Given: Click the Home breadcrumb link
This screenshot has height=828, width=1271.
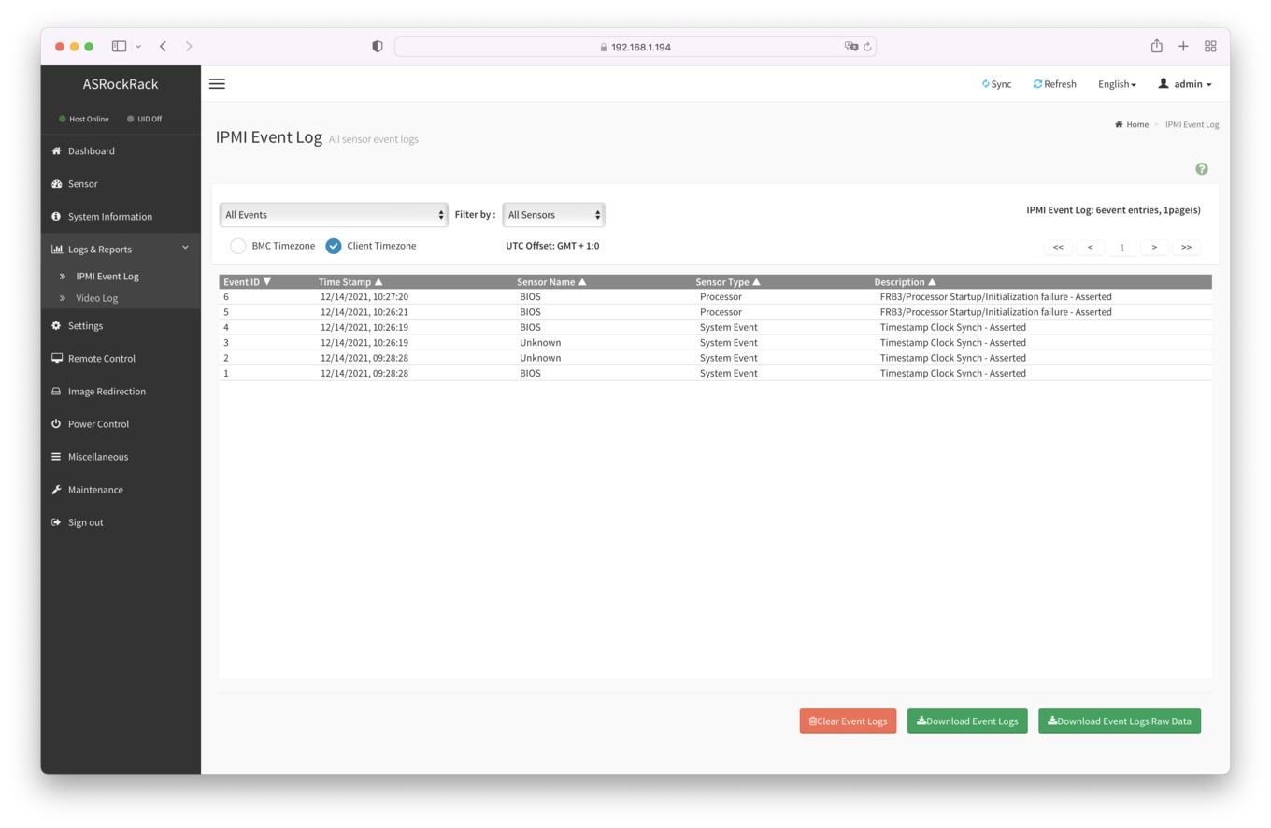Looking at the screenshot, I should [x=1132, y=124].
